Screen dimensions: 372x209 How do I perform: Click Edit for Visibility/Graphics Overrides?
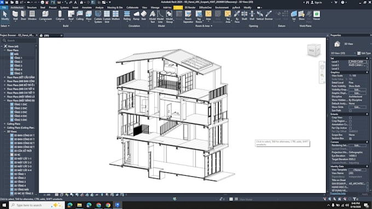pos(357,89)
